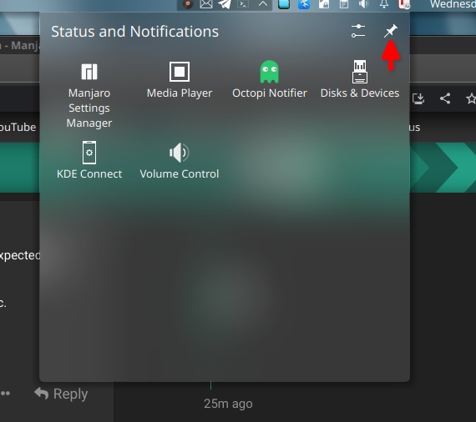Click the Reply button in the forum post
Viewport: 476px width, 422px height.
[x=61, y=394]
